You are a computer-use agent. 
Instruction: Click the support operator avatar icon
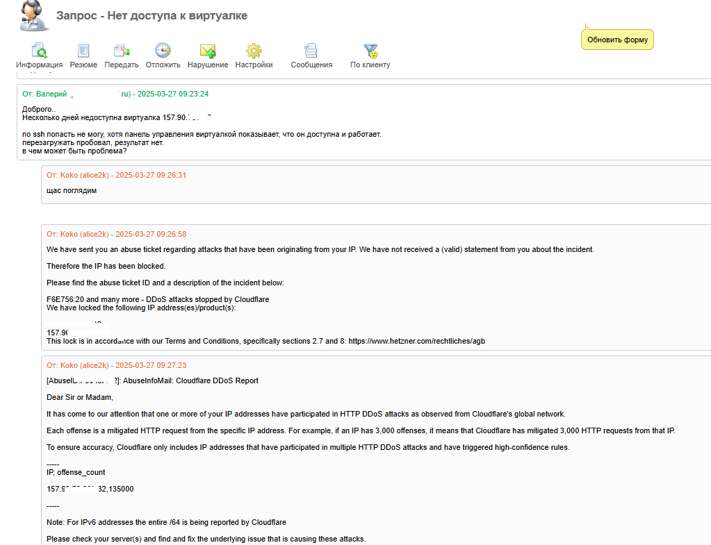[34, 16]
